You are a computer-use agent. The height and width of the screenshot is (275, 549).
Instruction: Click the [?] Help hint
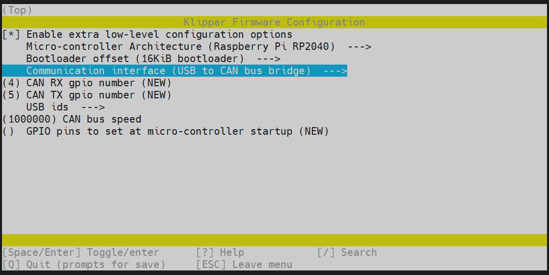(220, 252)
